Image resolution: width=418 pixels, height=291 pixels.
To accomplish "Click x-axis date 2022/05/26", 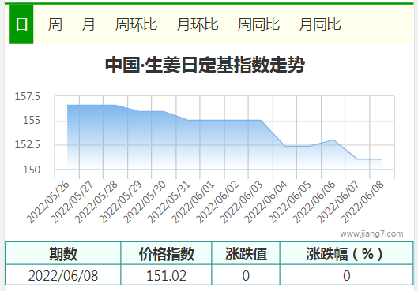I will tap(47, 202).
